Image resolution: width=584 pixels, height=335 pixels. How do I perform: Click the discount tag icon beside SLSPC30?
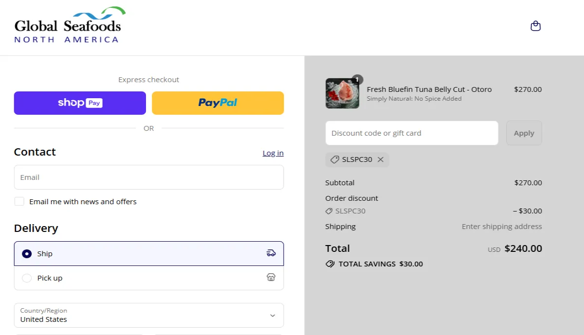(334, 159)
